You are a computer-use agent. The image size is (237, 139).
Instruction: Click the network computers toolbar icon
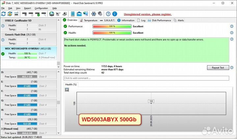86,14
